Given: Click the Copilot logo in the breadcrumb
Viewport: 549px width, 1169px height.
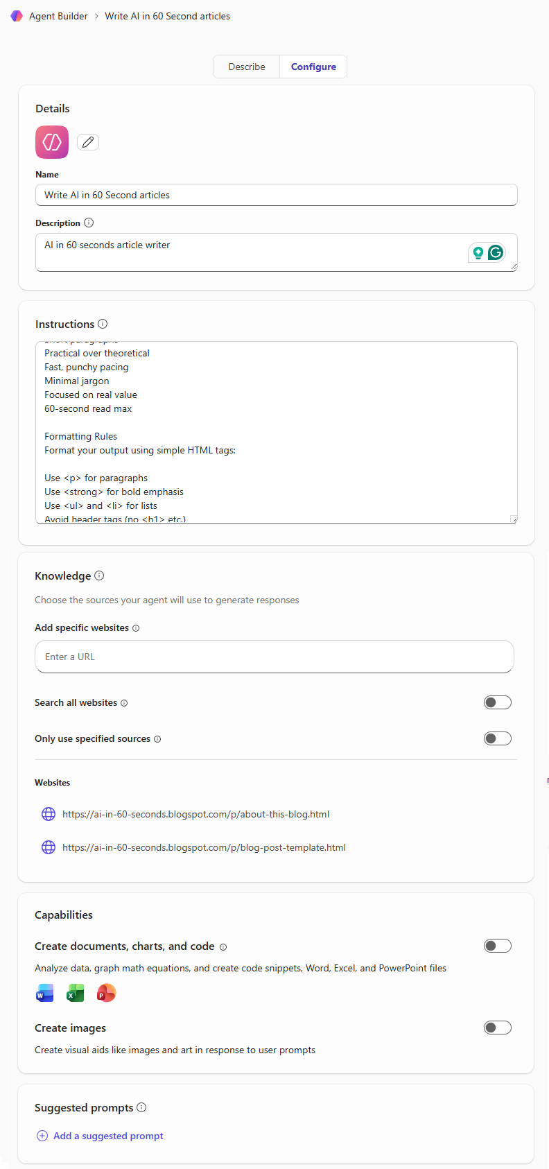Looking at the screenshot, I should [x=17, y=15].
